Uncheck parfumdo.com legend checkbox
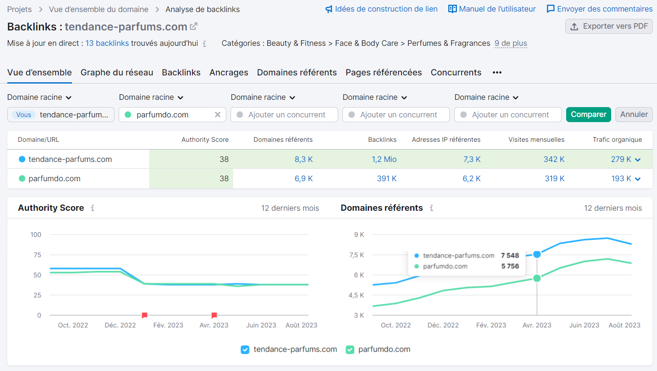The width and height of the screenshot is (657, 371). pyautogui.click(x=350, y=350)
